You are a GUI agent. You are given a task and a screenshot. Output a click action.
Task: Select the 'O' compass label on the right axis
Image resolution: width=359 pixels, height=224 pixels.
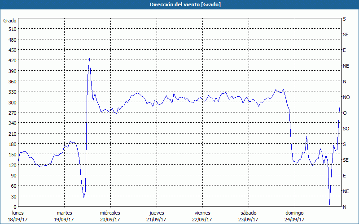pos(345,113)
